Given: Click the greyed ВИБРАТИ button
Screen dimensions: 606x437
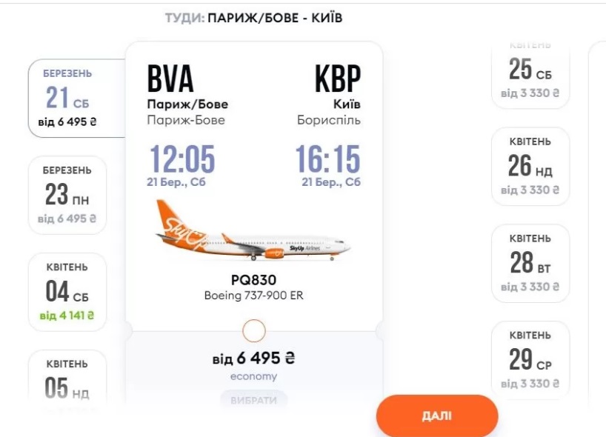Looking at the screenshot, I should [253, 400].
